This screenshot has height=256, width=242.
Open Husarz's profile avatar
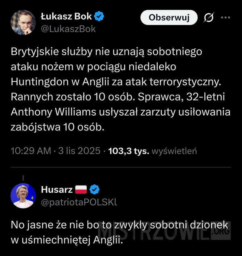(x=23, y=196)
